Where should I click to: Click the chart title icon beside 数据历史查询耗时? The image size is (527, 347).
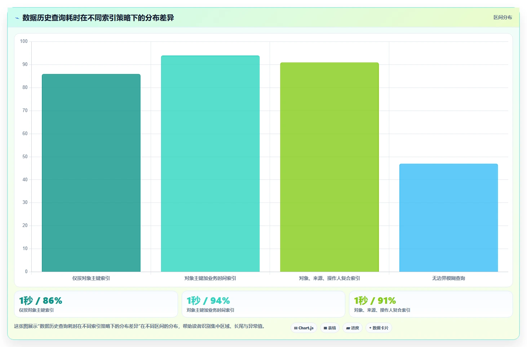(x=17, y=18)
